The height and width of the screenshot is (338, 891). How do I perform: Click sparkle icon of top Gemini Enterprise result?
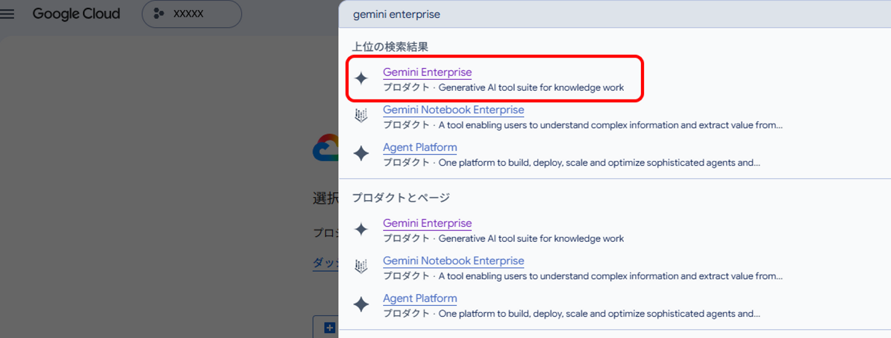(x=361, y=78)
